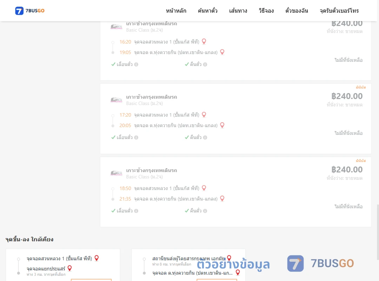Go to หน้าหลัก menu item
This screenshot has height=281, width=379.
[176, 11]
